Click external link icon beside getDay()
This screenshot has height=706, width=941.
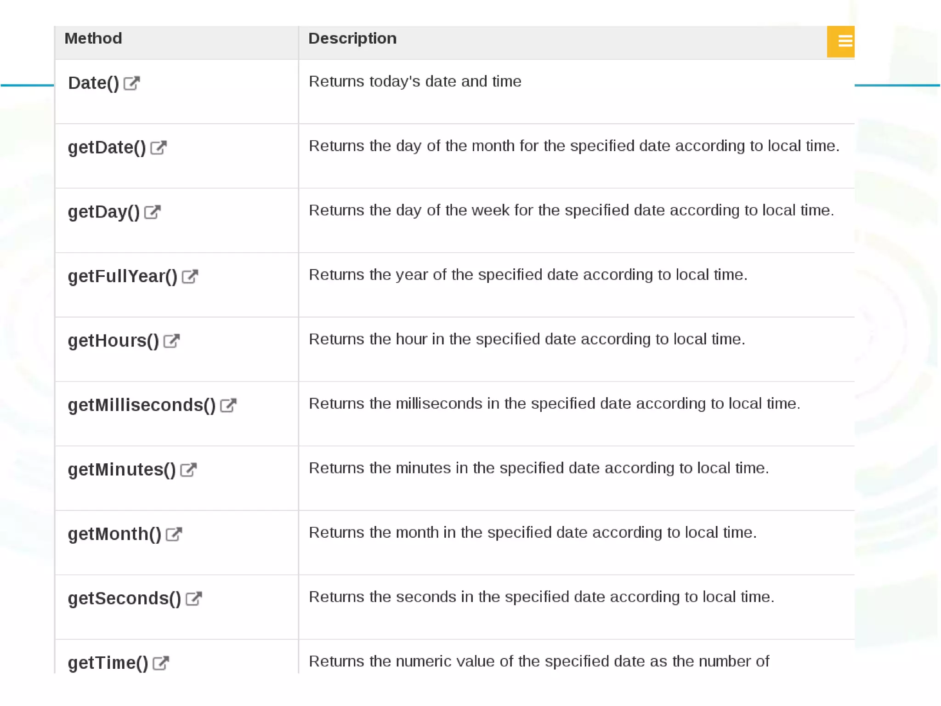point(152,212)
